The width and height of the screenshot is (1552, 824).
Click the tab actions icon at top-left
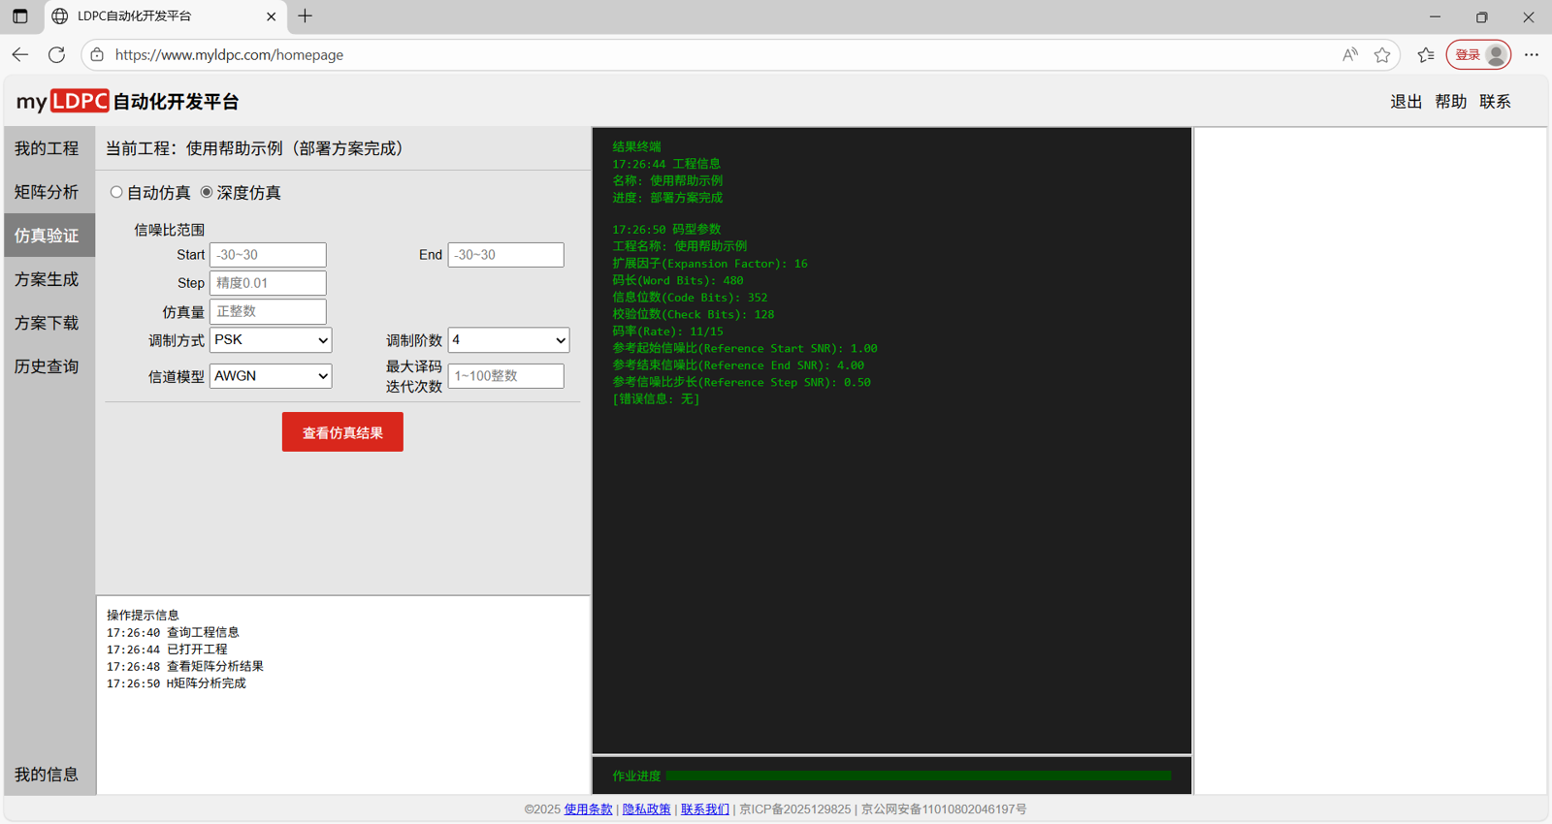20,16
